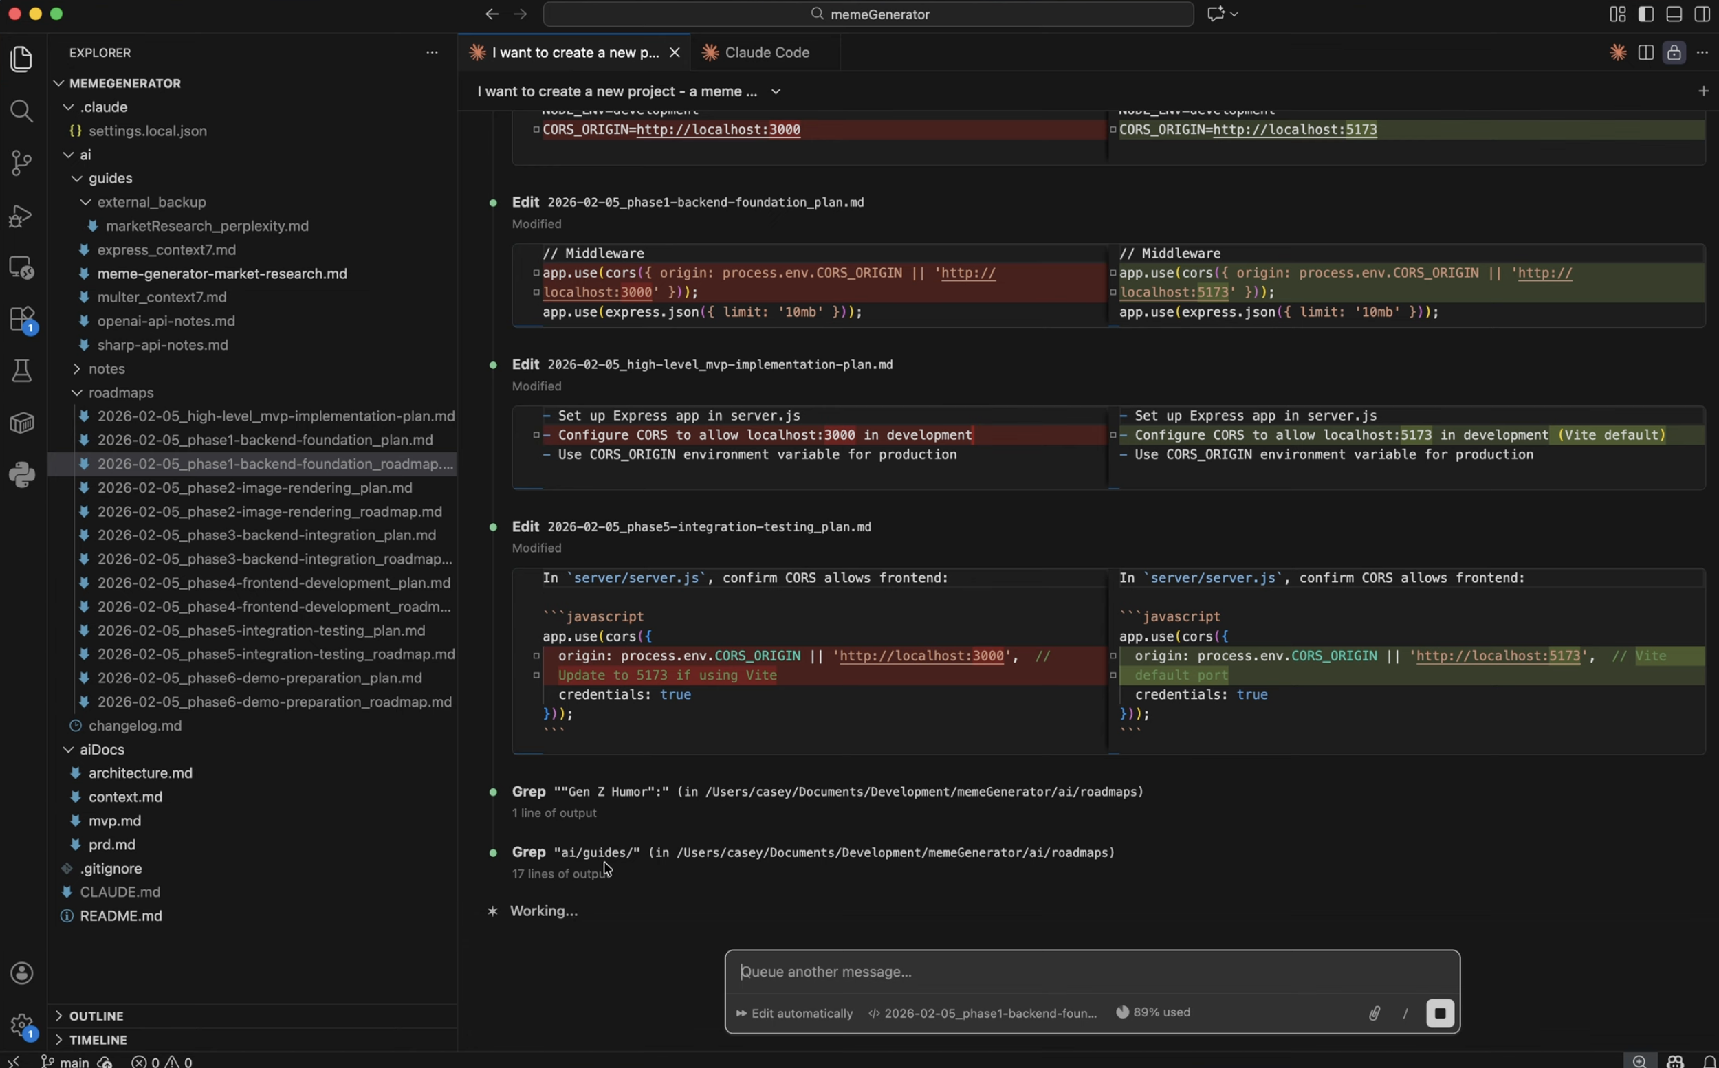Start a new conversation with plus icon
This screenshot has width=1719, height=1068.
[1703, 91]
